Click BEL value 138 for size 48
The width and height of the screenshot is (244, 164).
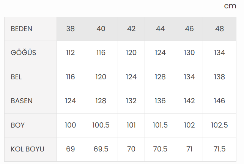(x=219, y=77)
